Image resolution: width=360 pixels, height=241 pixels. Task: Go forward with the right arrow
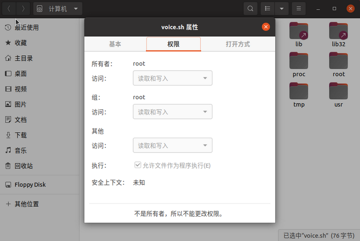[23, 9]
